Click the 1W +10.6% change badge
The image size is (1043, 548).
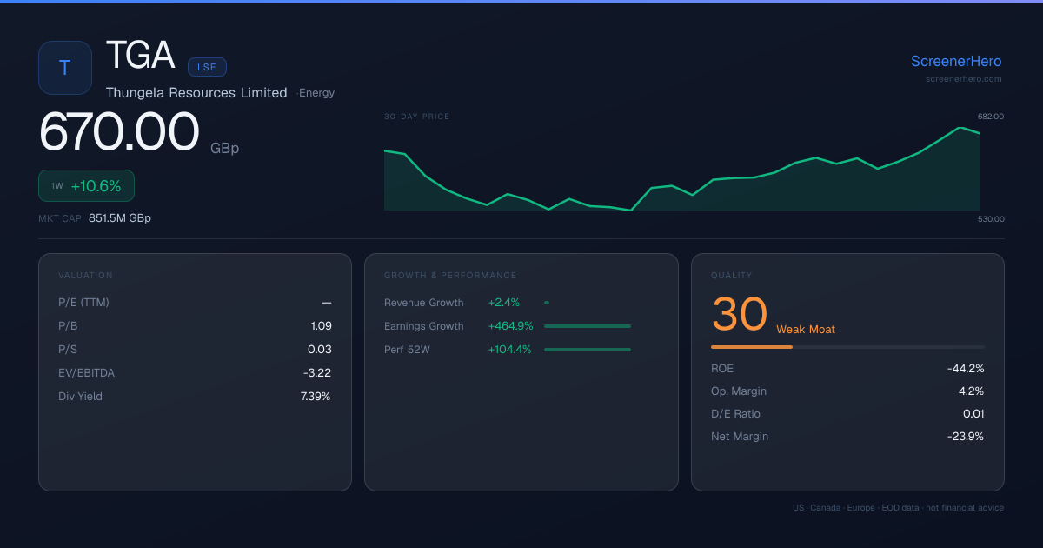(x=86, y=186)
